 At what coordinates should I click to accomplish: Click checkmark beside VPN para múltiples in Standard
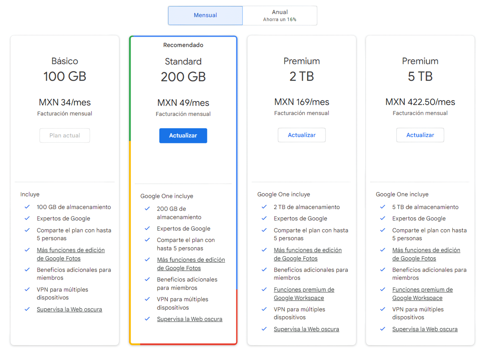click(147, 299)
